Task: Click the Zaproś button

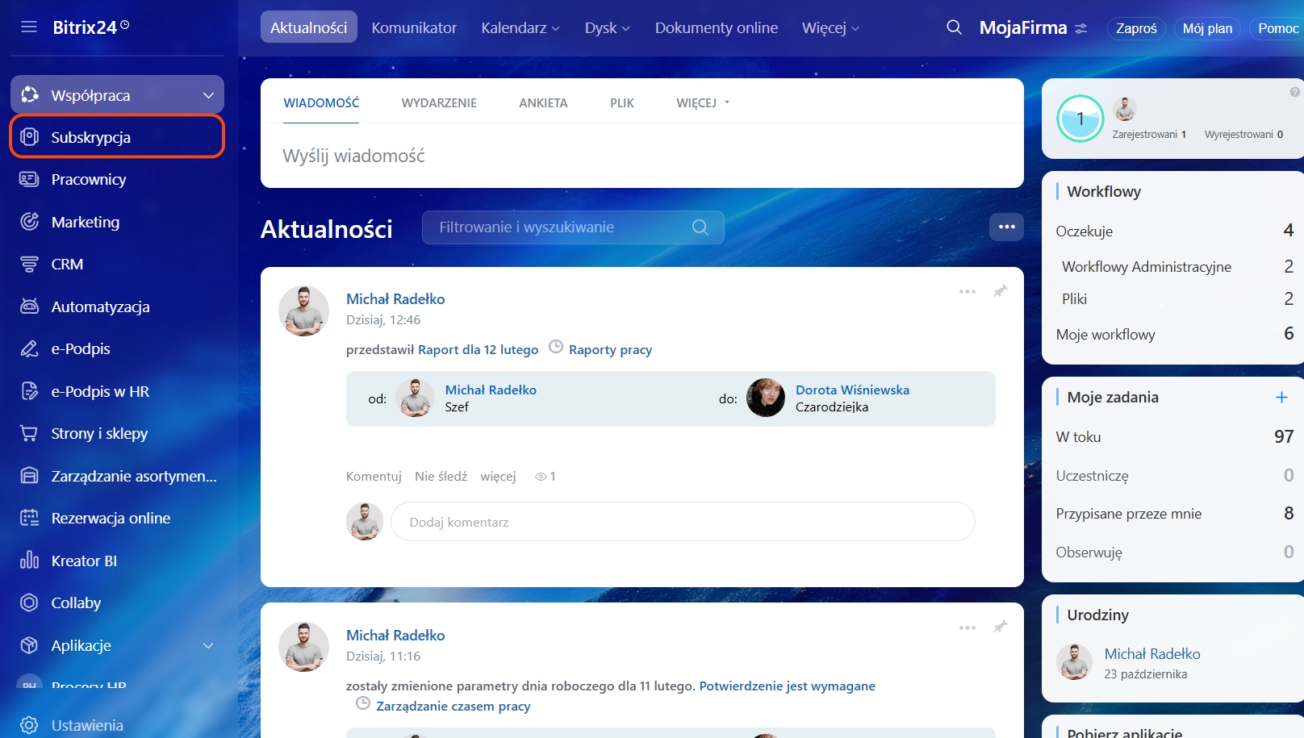Action: coord(1136,28)
